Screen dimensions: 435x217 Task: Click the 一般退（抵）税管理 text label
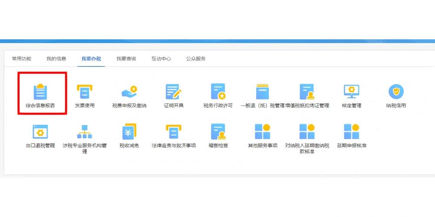point(262,105)
